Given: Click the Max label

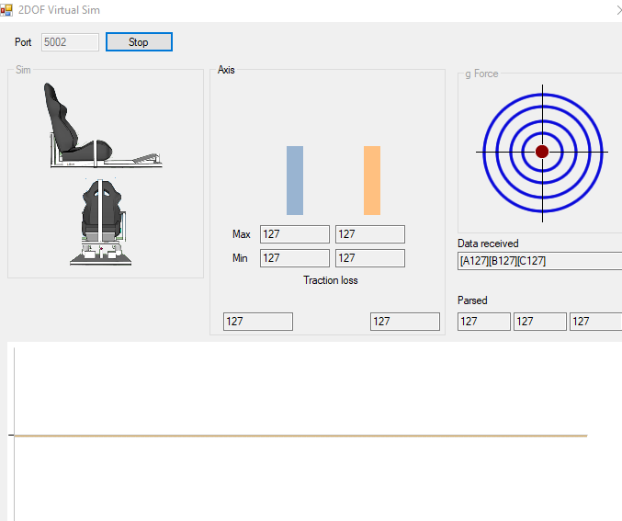Looking at the screenshot, I should 242,234.
